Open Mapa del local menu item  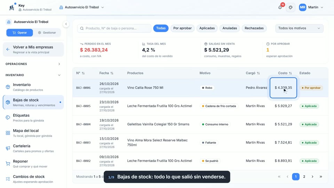(x=33, y=133)
